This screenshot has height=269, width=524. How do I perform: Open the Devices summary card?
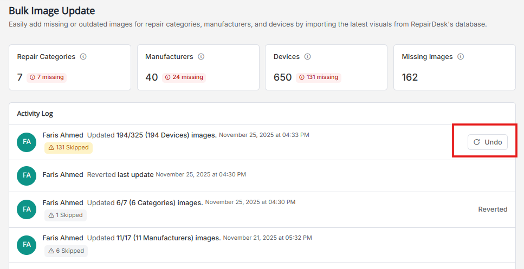pyautogui.click(x=326, y=67)
